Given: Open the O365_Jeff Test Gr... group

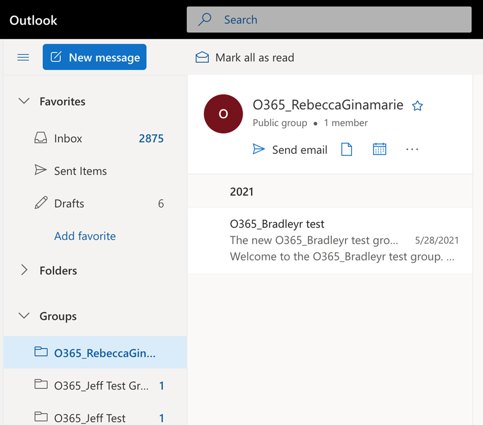Looking at the screenshot, I should click(96, 385).
